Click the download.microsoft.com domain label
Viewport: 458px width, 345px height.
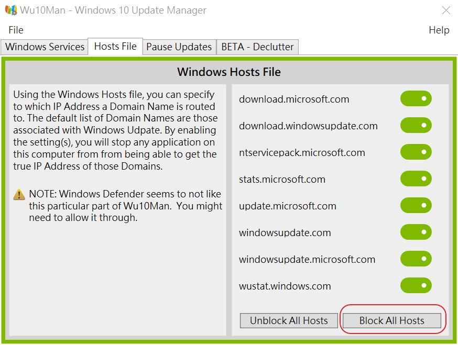pos(294,99)
